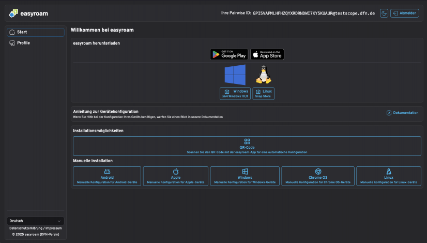Download Windows x64 installer
Image resolution: width=427 pixels, height=243 pixels.
(235, 93)
